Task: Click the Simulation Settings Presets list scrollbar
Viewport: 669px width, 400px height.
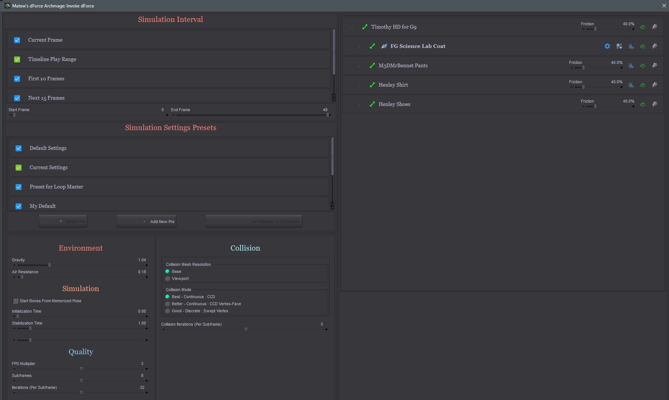Action: click(332, 173)
